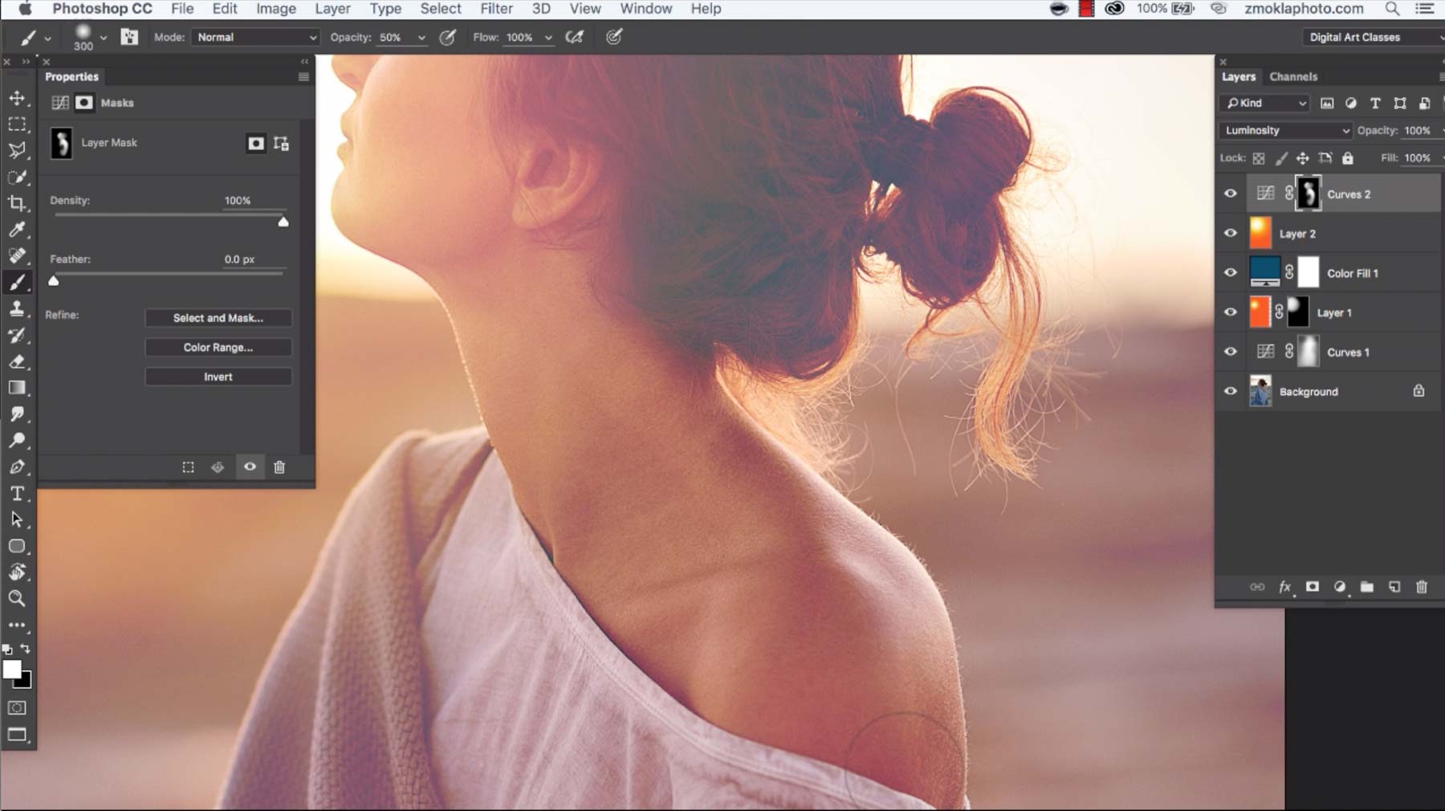The width and height of the screenshot is (1445, 811).
Task: Add a layer mask in Layers panel
Action: (x=1312, y=587)
